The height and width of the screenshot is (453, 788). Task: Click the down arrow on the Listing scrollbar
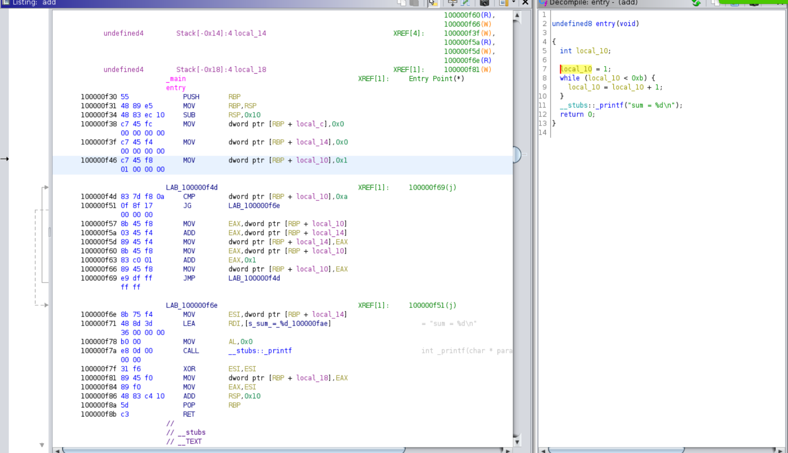(x=517, y=442)
